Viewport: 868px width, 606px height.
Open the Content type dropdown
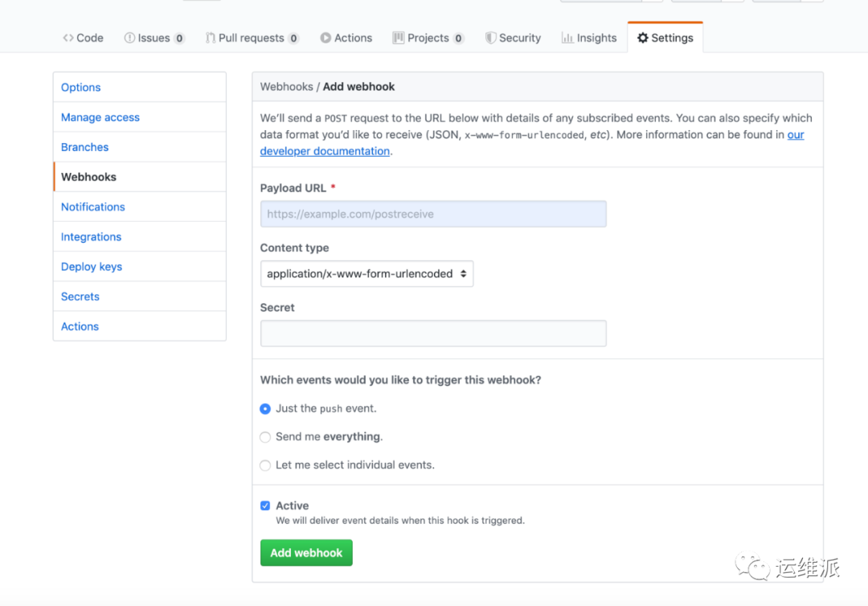366,274
